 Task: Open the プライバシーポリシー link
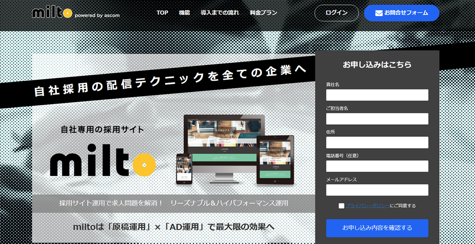click(367, 206)
